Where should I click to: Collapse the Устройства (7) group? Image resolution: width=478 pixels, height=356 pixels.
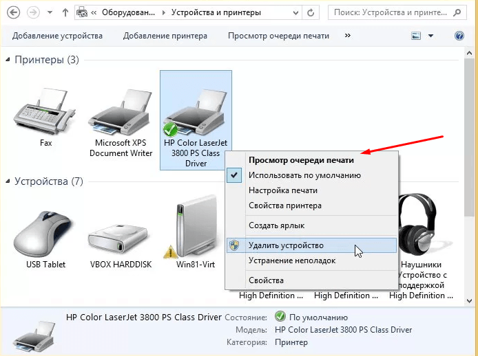click(x=8, y=181)
